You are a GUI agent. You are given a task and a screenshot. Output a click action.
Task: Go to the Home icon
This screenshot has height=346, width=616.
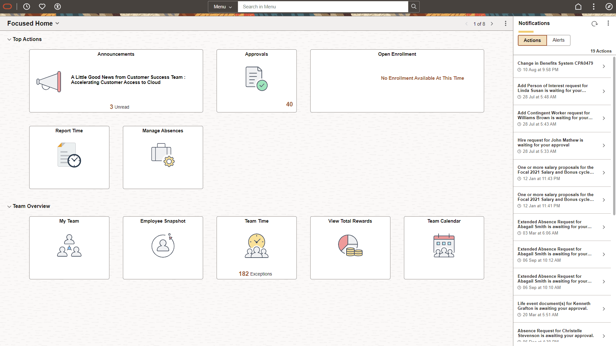tap(578, 6)
